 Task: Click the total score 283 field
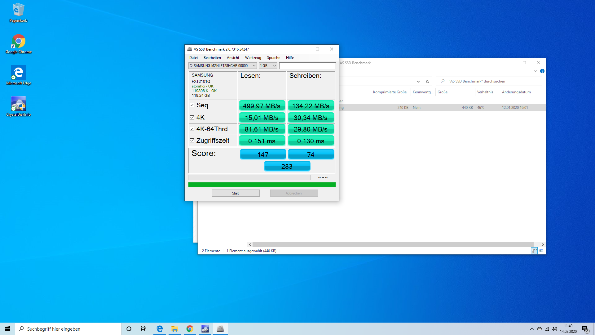click(287, 166)
